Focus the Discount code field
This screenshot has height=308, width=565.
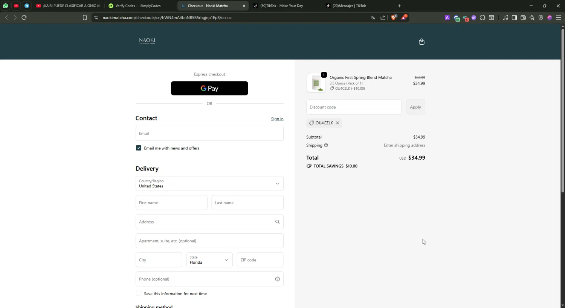[354, 107]
